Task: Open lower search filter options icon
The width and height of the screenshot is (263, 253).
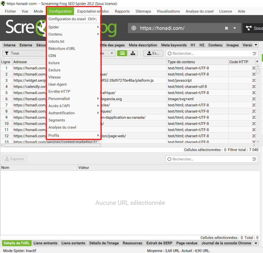Action: tap(254, 159)
